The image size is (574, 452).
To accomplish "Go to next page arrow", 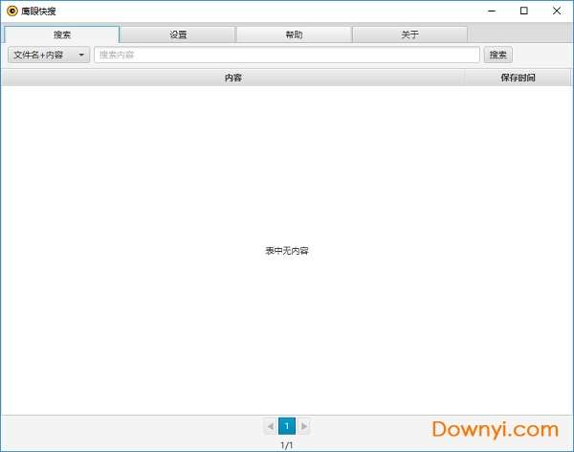I will 303,426.
